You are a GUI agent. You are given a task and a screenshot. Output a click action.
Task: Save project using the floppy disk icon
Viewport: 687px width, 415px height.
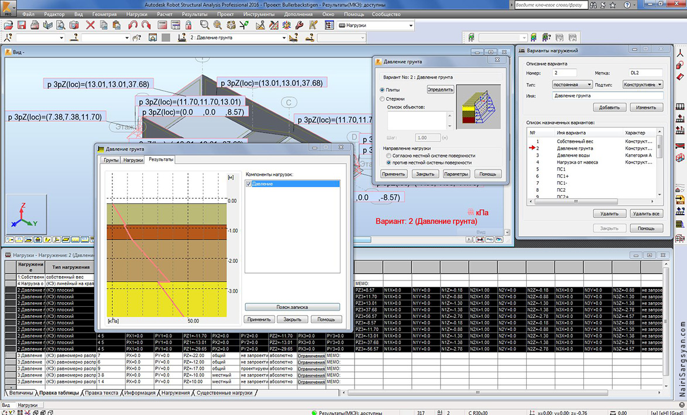pyautogui.click(x=22, y=25)
